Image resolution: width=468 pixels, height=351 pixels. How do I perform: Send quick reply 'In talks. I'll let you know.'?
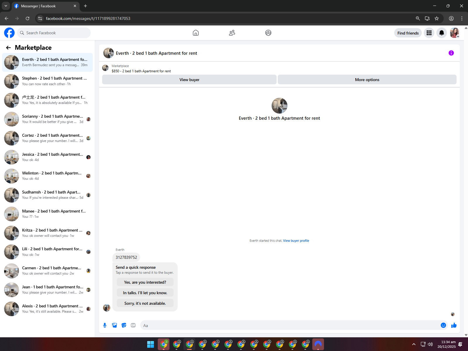click(x=145, y=293)
